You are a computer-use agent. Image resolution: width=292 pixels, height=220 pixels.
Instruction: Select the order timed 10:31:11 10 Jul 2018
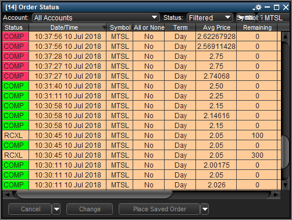coord(141,95)
